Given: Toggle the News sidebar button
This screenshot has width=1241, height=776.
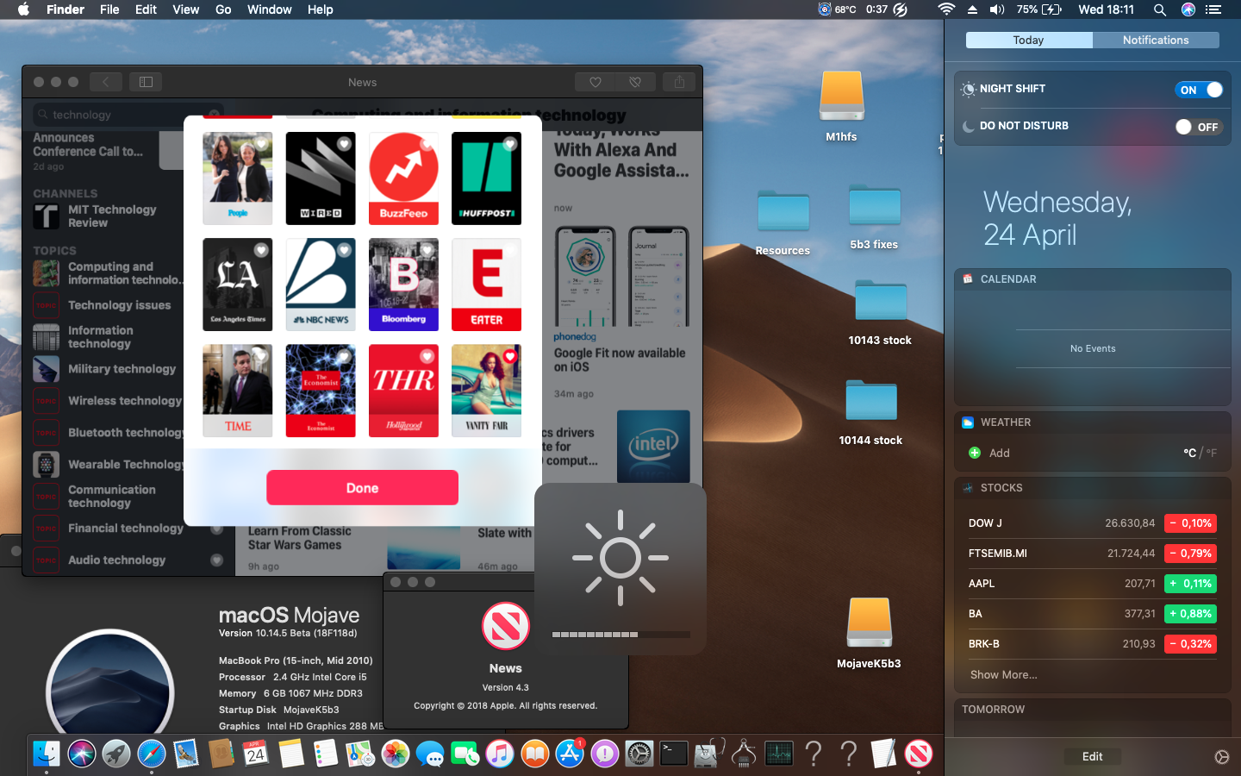Looking at the screenshot, I should [x=146, y=82].
